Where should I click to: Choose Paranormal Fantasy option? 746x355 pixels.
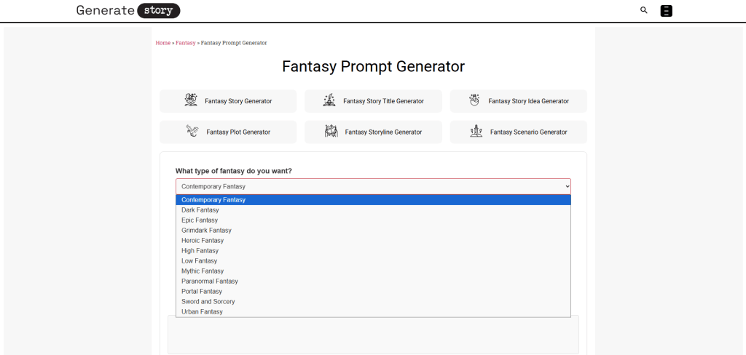374,282
